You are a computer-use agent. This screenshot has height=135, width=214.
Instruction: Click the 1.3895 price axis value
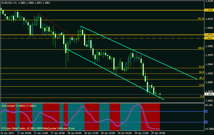209,82
